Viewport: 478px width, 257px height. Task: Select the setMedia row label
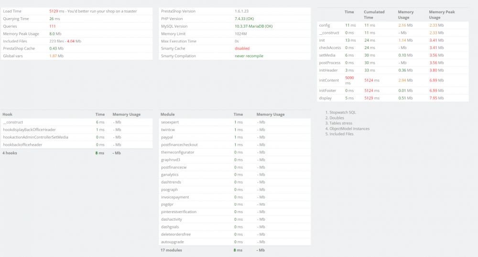tap(327, 55)
